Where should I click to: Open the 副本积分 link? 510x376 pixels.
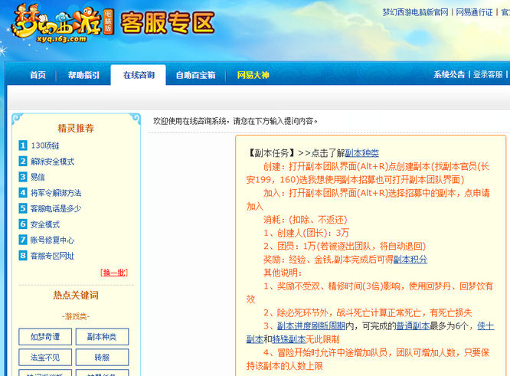(410, 260)
